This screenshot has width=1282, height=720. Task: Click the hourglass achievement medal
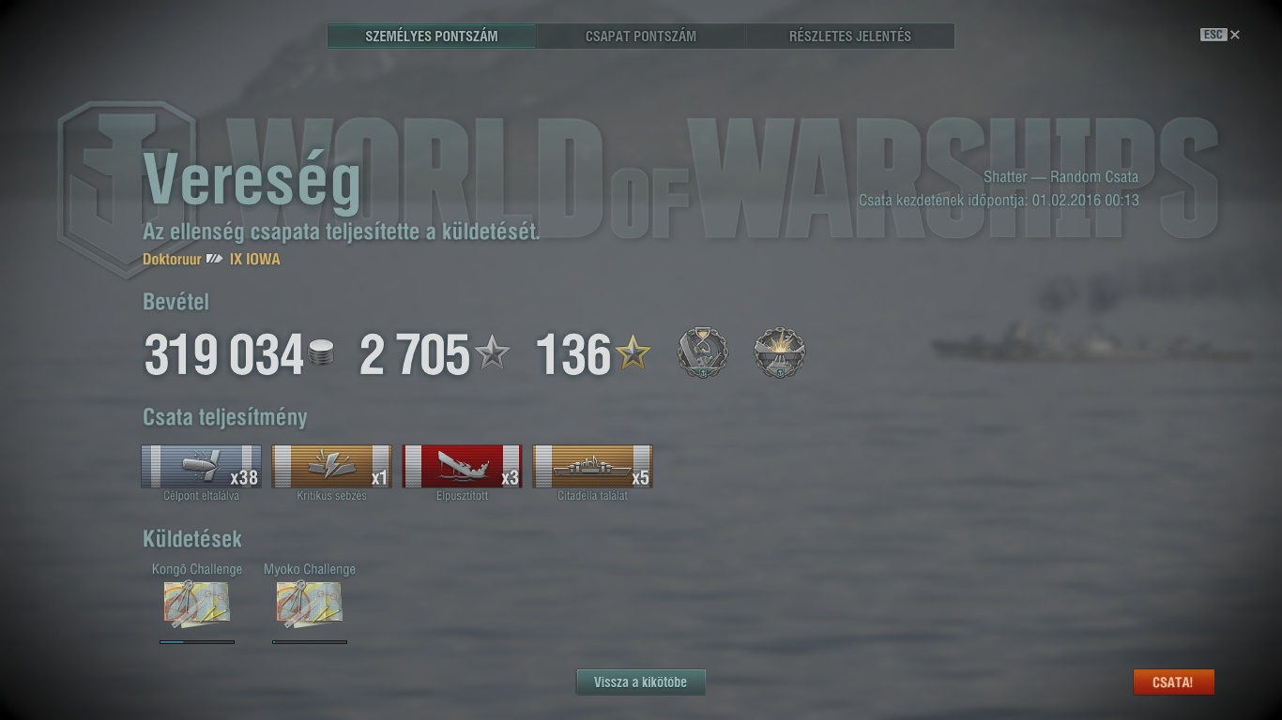pos(703,352)
